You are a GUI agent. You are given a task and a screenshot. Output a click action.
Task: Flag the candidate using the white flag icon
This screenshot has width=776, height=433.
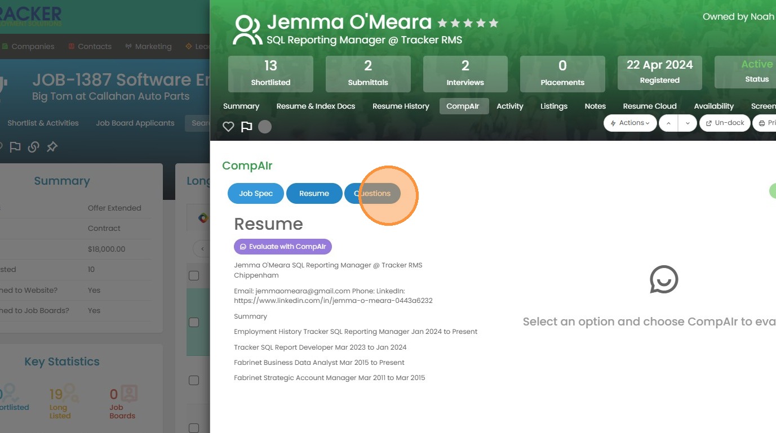tap(246, 127)
